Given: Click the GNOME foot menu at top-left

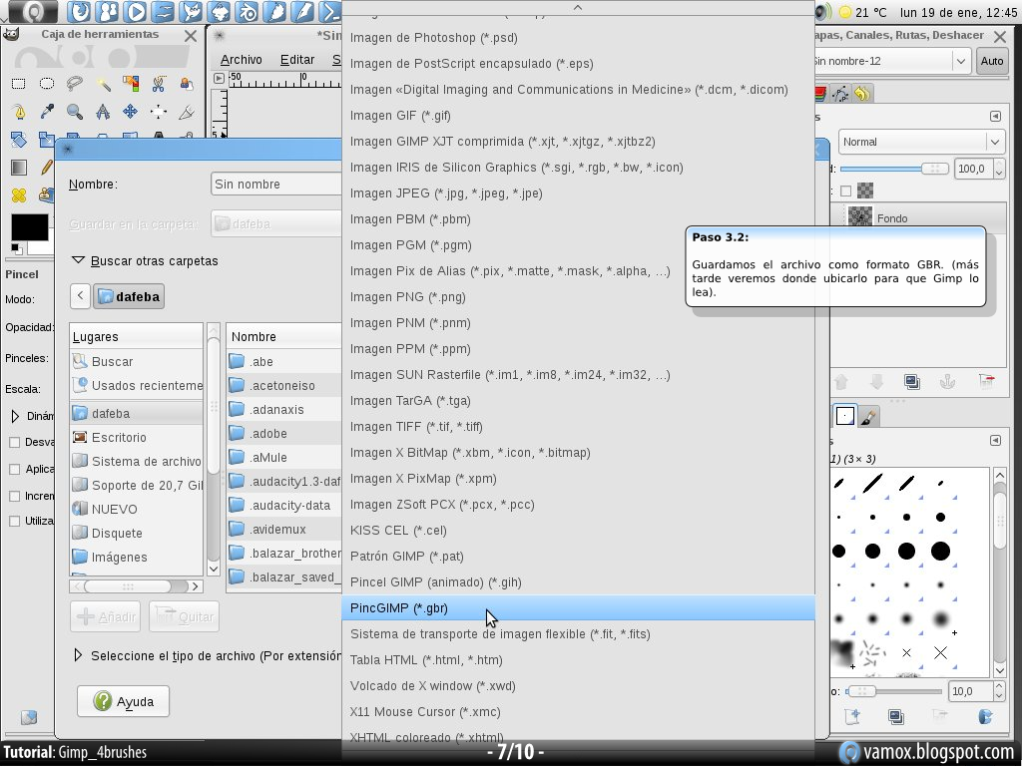Looking at the screenshot, I should [33, 11].
